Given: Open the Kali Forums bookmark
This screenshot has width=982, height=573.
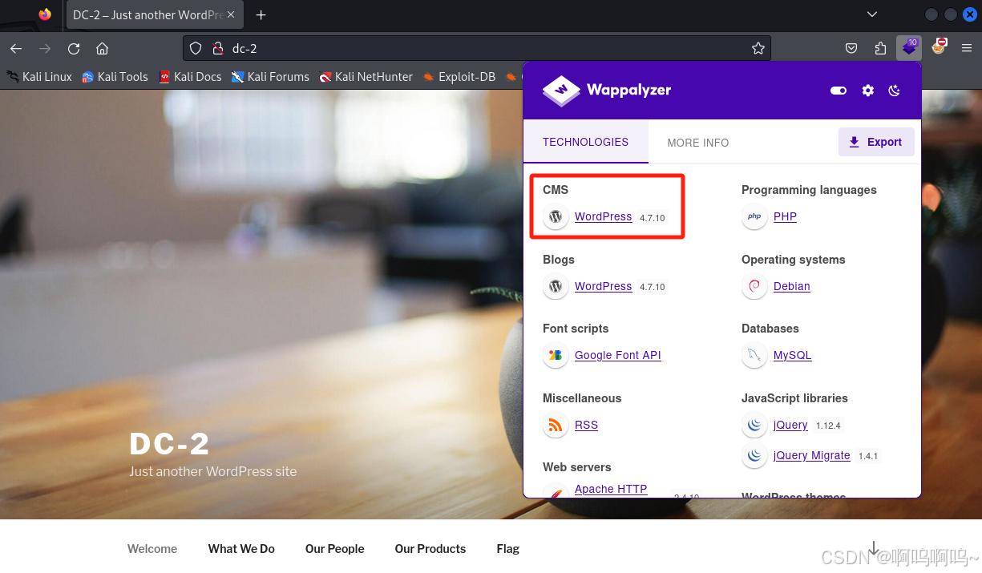Looking at the screenshot, I should coord(270,77).
